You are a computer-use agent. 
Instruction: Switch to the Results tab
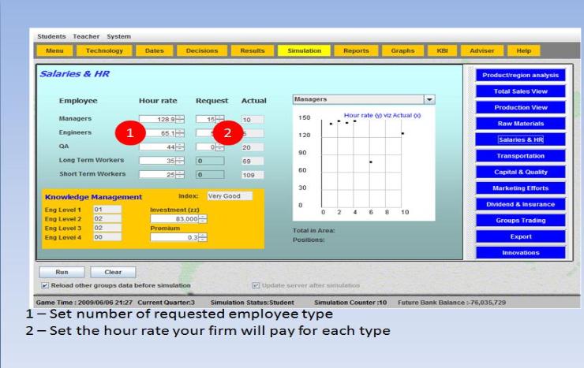click(x=253, y=50)
